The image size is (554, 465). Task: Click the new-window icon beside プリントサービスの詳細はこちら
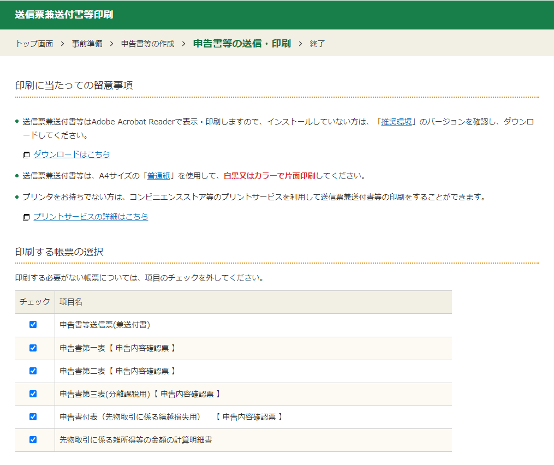[x=26, y=217]
